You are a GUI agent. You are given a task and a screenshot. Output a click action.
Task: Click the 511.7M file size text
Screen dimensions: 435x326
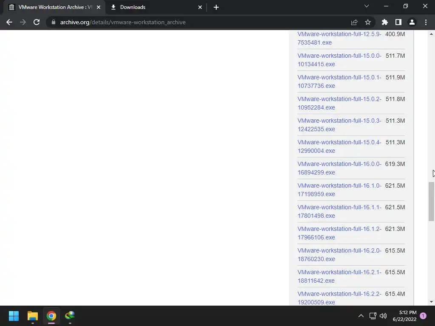point(395,56)
